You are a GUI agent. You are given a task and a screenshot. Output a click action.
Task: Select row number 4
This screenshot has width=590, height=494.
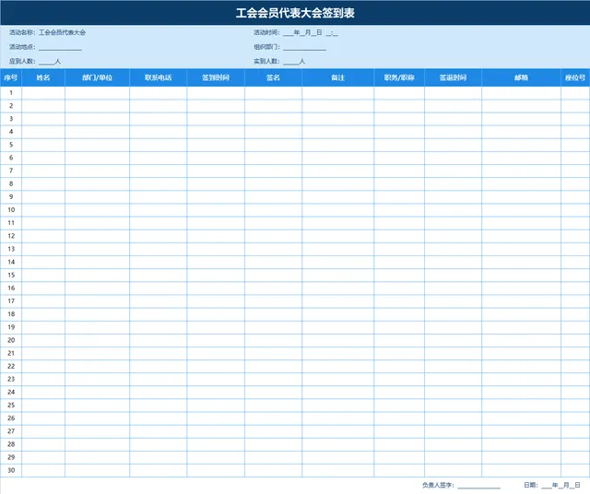[x=11, y=132]
